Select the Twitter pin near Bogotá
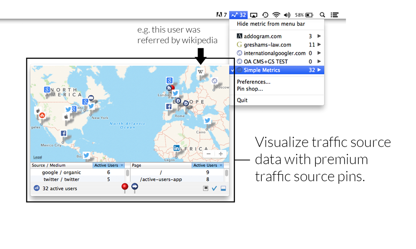Image resolution: width=416 pixels, height=249 pixels. (x=86, y=155)
